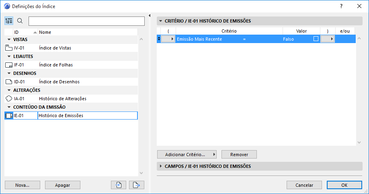
Task: Collapse the VISTAS group
Action: (9, 39)
